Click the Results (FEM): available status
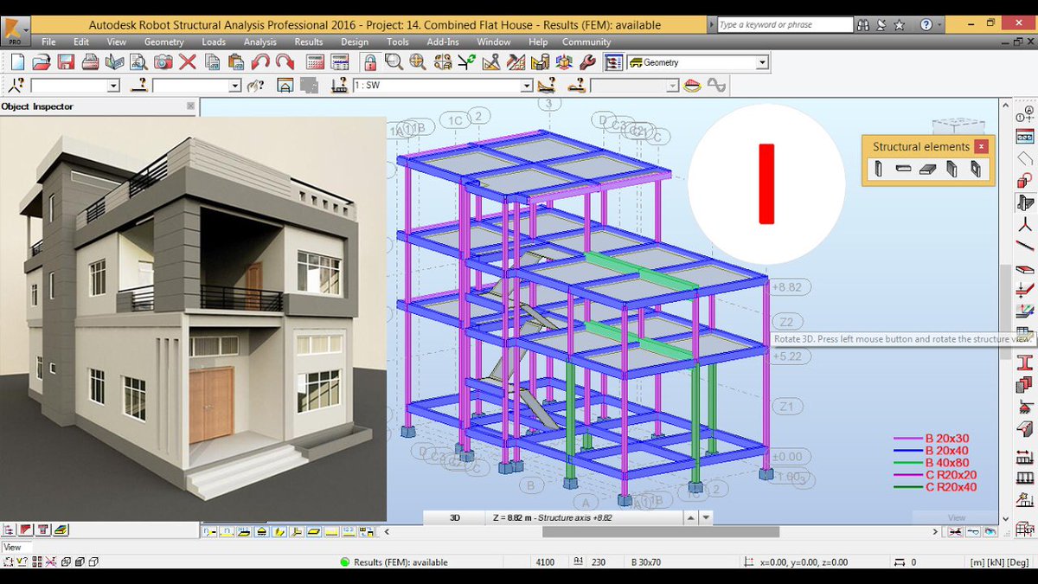The image size is (1038, 584). pos(400,562)
